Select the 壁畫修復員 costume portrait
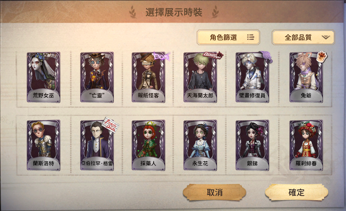This screenshot has width=346, height=211. (x=252, y=77)
